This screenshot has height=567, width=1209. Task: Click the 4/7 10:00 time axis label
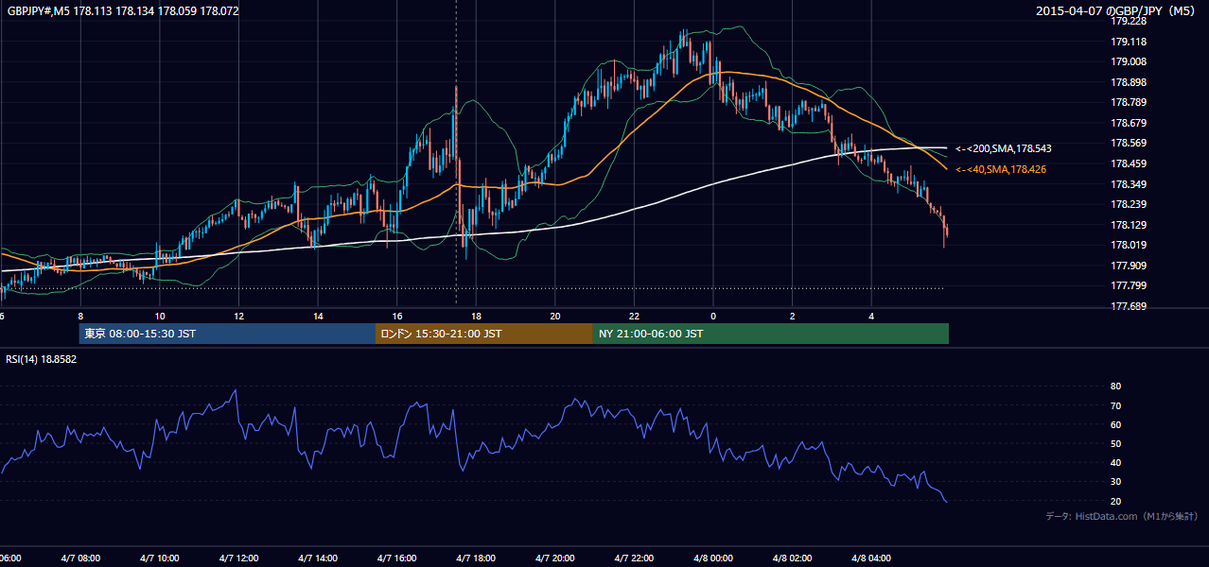click(158, 558)
